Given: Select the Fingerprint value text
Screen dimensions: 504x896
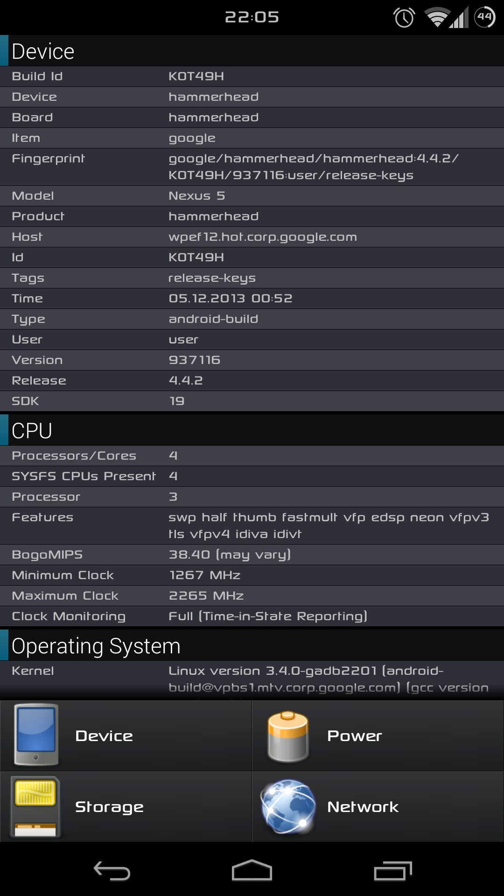Looking at the screenshot, I should (x=314, y=167).
